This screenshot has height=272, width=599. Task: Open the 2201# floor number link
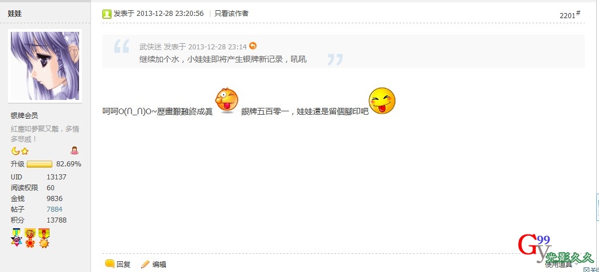point(570,15)
